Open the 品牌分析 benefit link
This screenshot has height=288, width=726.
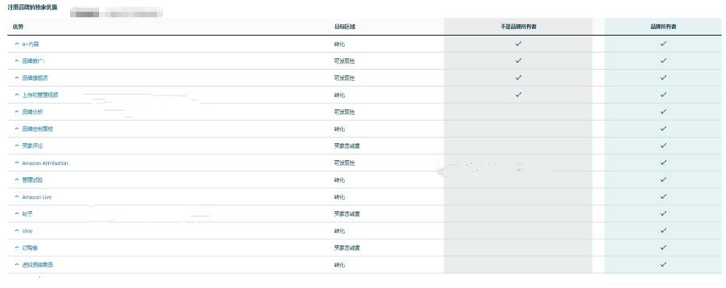(32, 112)
